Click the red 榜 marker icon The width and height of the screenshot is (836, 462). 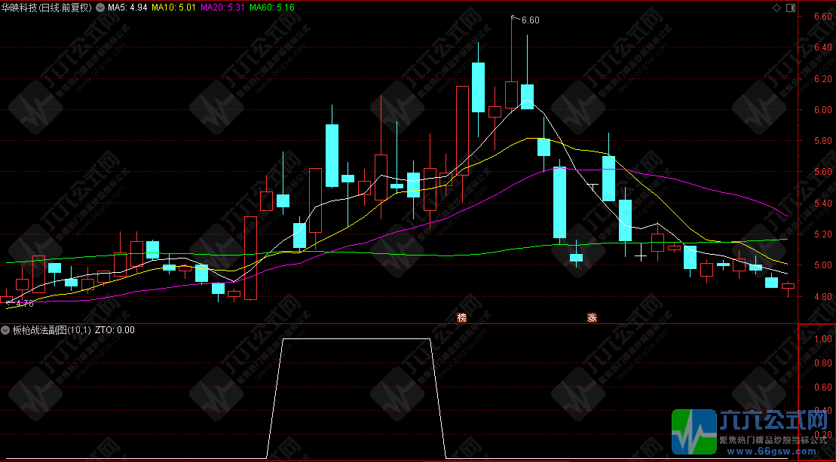click(462, 317)
